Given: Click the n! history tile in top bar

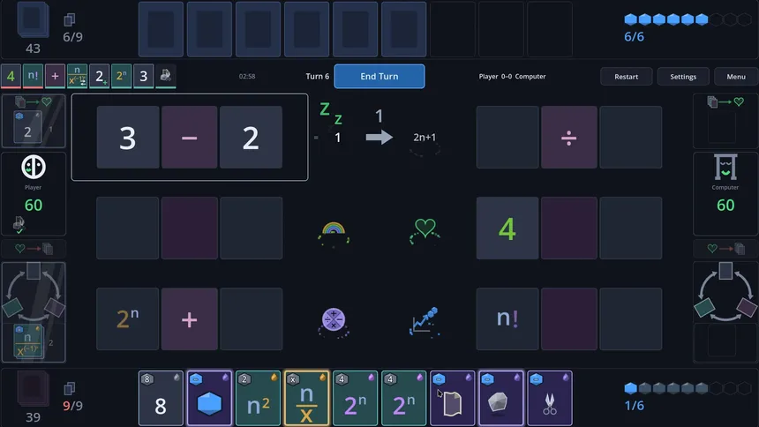Looking at the screenshot, I should tap(33, 76).
